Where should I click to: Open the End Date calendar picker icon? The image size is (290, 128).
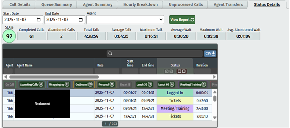coord(81,20)
